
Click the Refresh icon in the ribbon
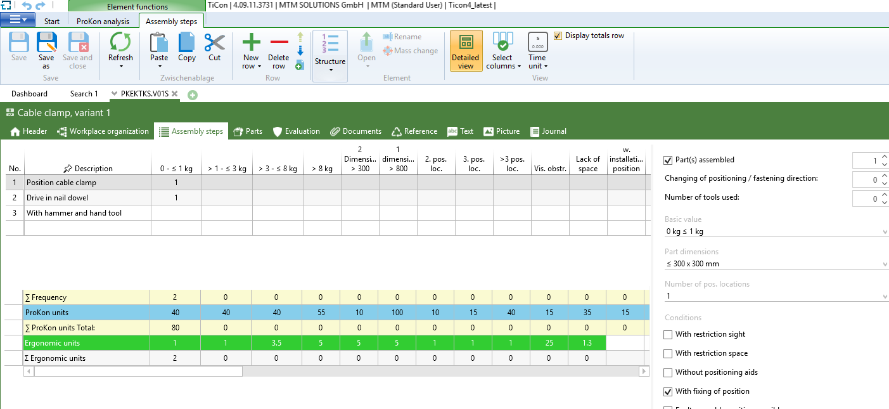[120, 43]
